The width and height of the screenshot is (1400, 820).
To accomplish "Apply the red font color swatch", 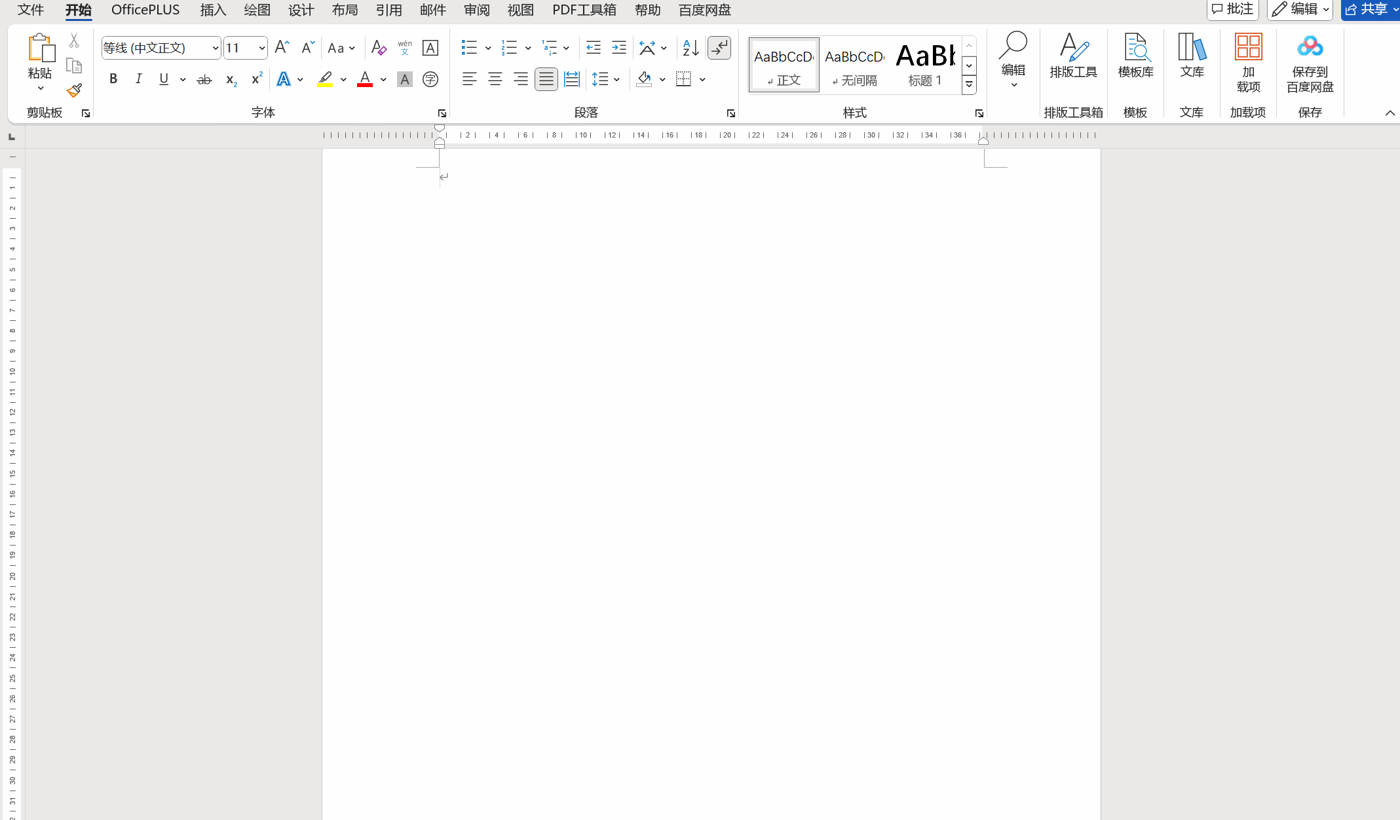I will tap(365, 79).
